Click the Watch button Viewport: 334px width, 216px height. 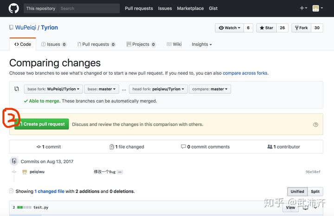click(229, 28)
